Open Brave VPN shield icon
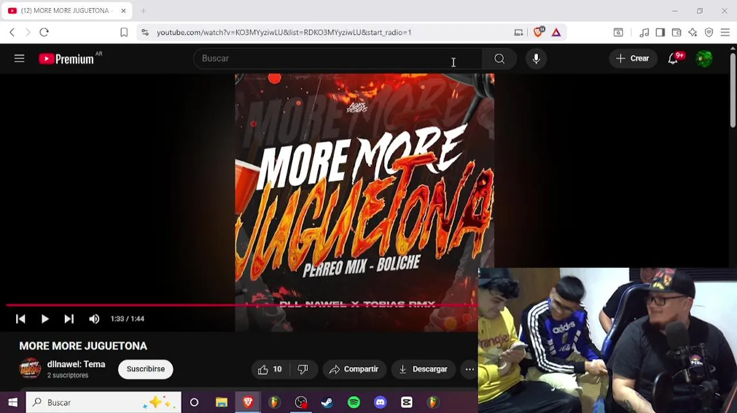Viewport: 737px width, 413px height. [x=709, y=33]
